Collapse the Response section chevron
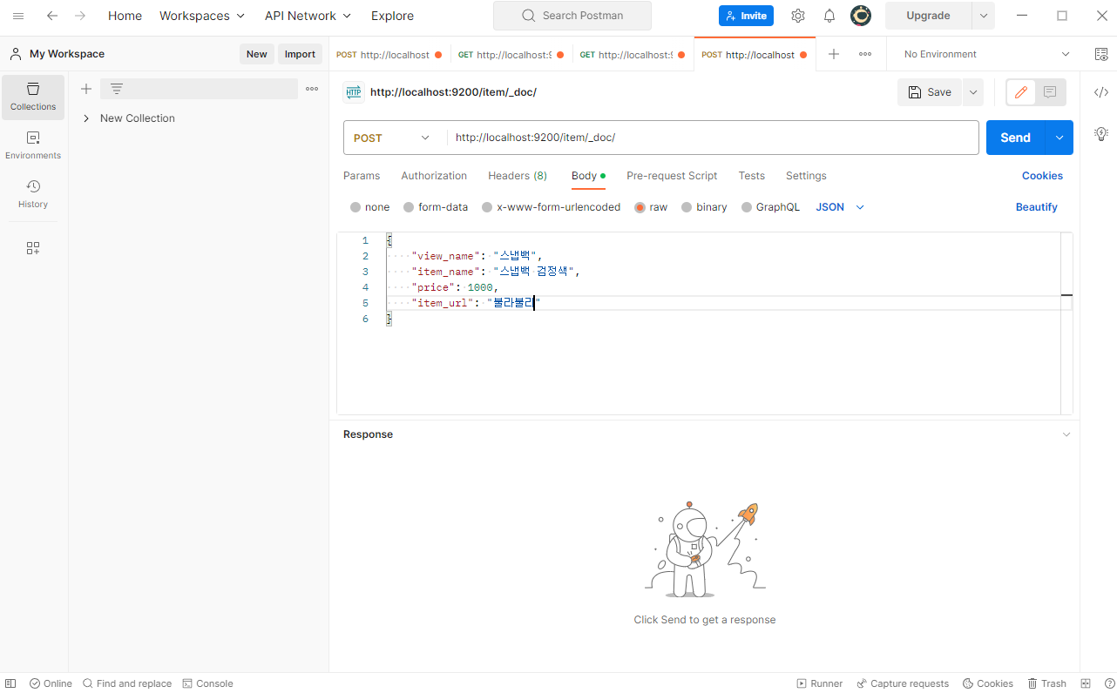Viewport: 1117px width, 693px height. tap(1066, 434)
